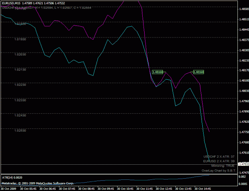The width and height of the screenshot is (249, 191).
Task: Click the 1.48515 price axis value
Action: 244,20
